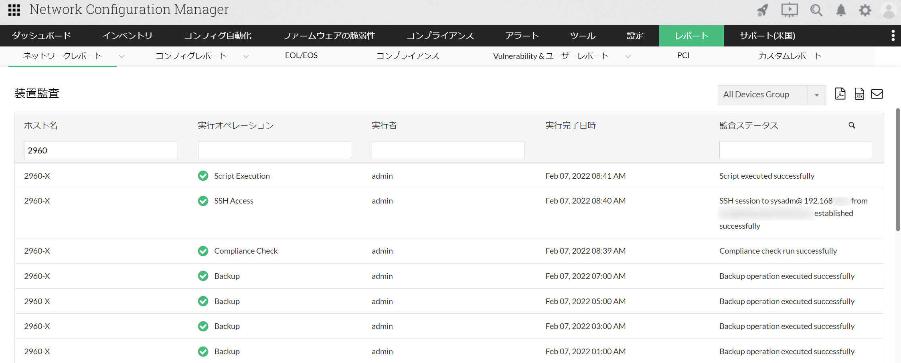Click the search magnifier in header
901x363 pixels.
coord(816,10)
